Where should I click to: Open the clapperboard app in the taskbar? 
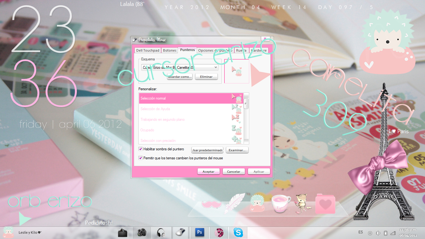point(123,233)
